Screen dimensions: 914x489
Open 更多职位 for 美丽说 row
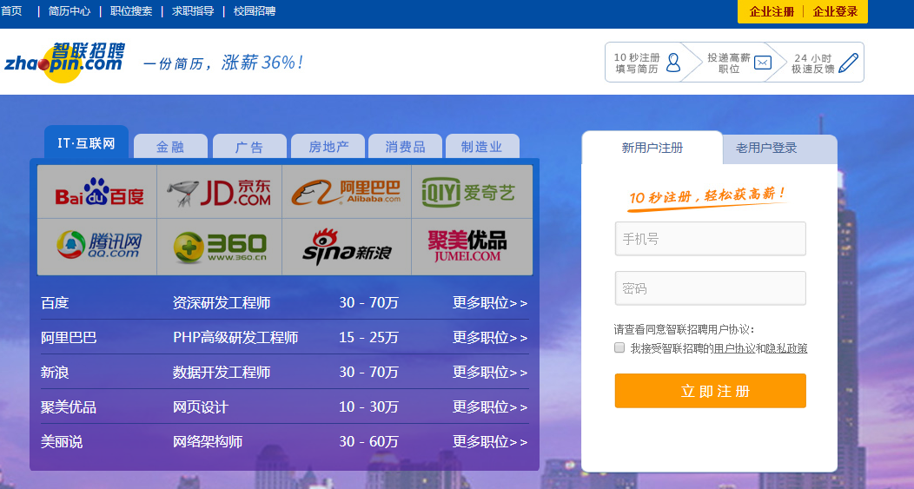point(490,442)
